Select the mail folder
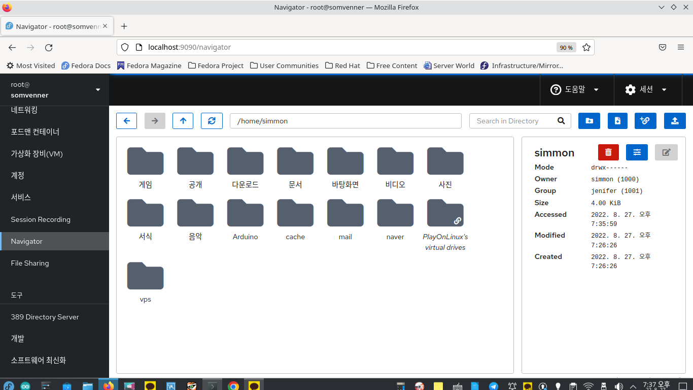The image size is (693, 390). click(345, 220)
